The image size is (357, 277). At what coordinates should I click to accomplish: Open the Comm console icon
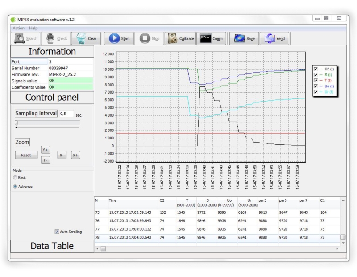pyautogui.click(x=205, y=38)
